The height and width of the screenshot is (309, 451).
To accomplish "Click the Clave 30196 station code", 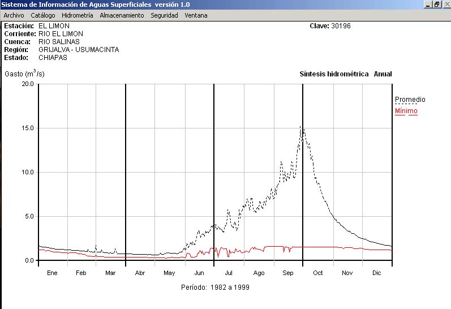I will pyautogui.click(x=330, y=26).
